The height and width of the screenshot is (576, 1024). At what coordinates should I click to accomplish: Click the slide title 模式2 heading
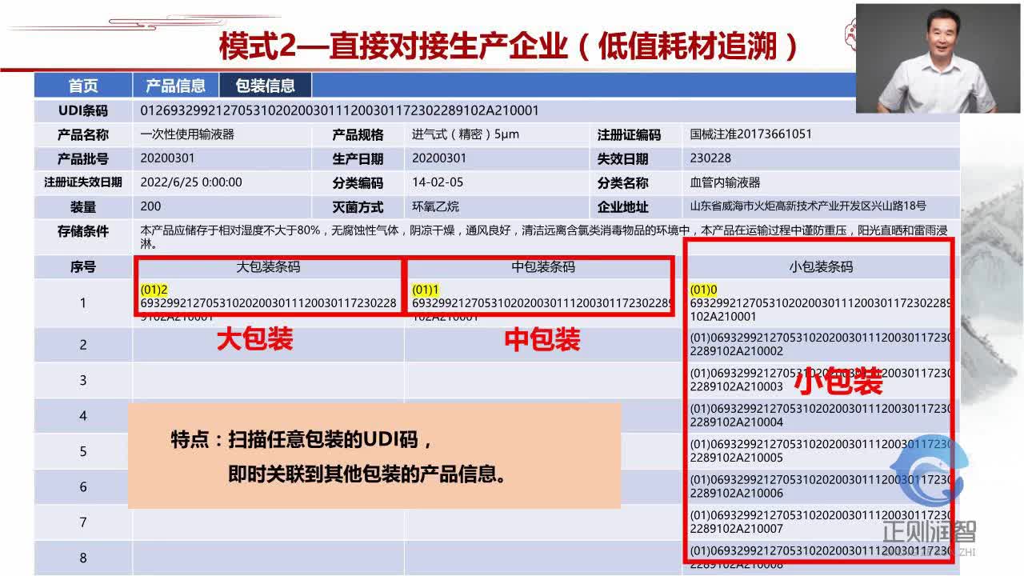(510, 46)
